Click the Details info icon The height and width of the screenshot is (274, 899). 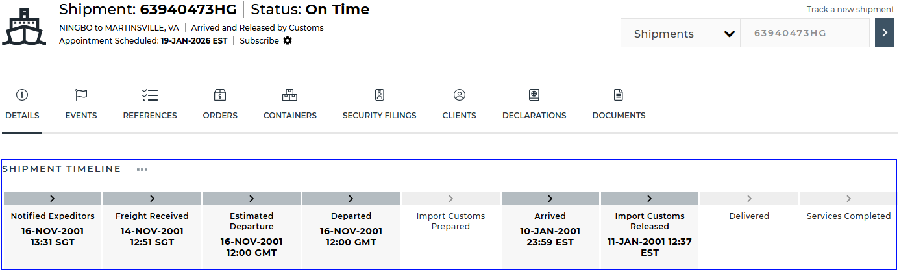pyautogui.click(x=22, y=95)
